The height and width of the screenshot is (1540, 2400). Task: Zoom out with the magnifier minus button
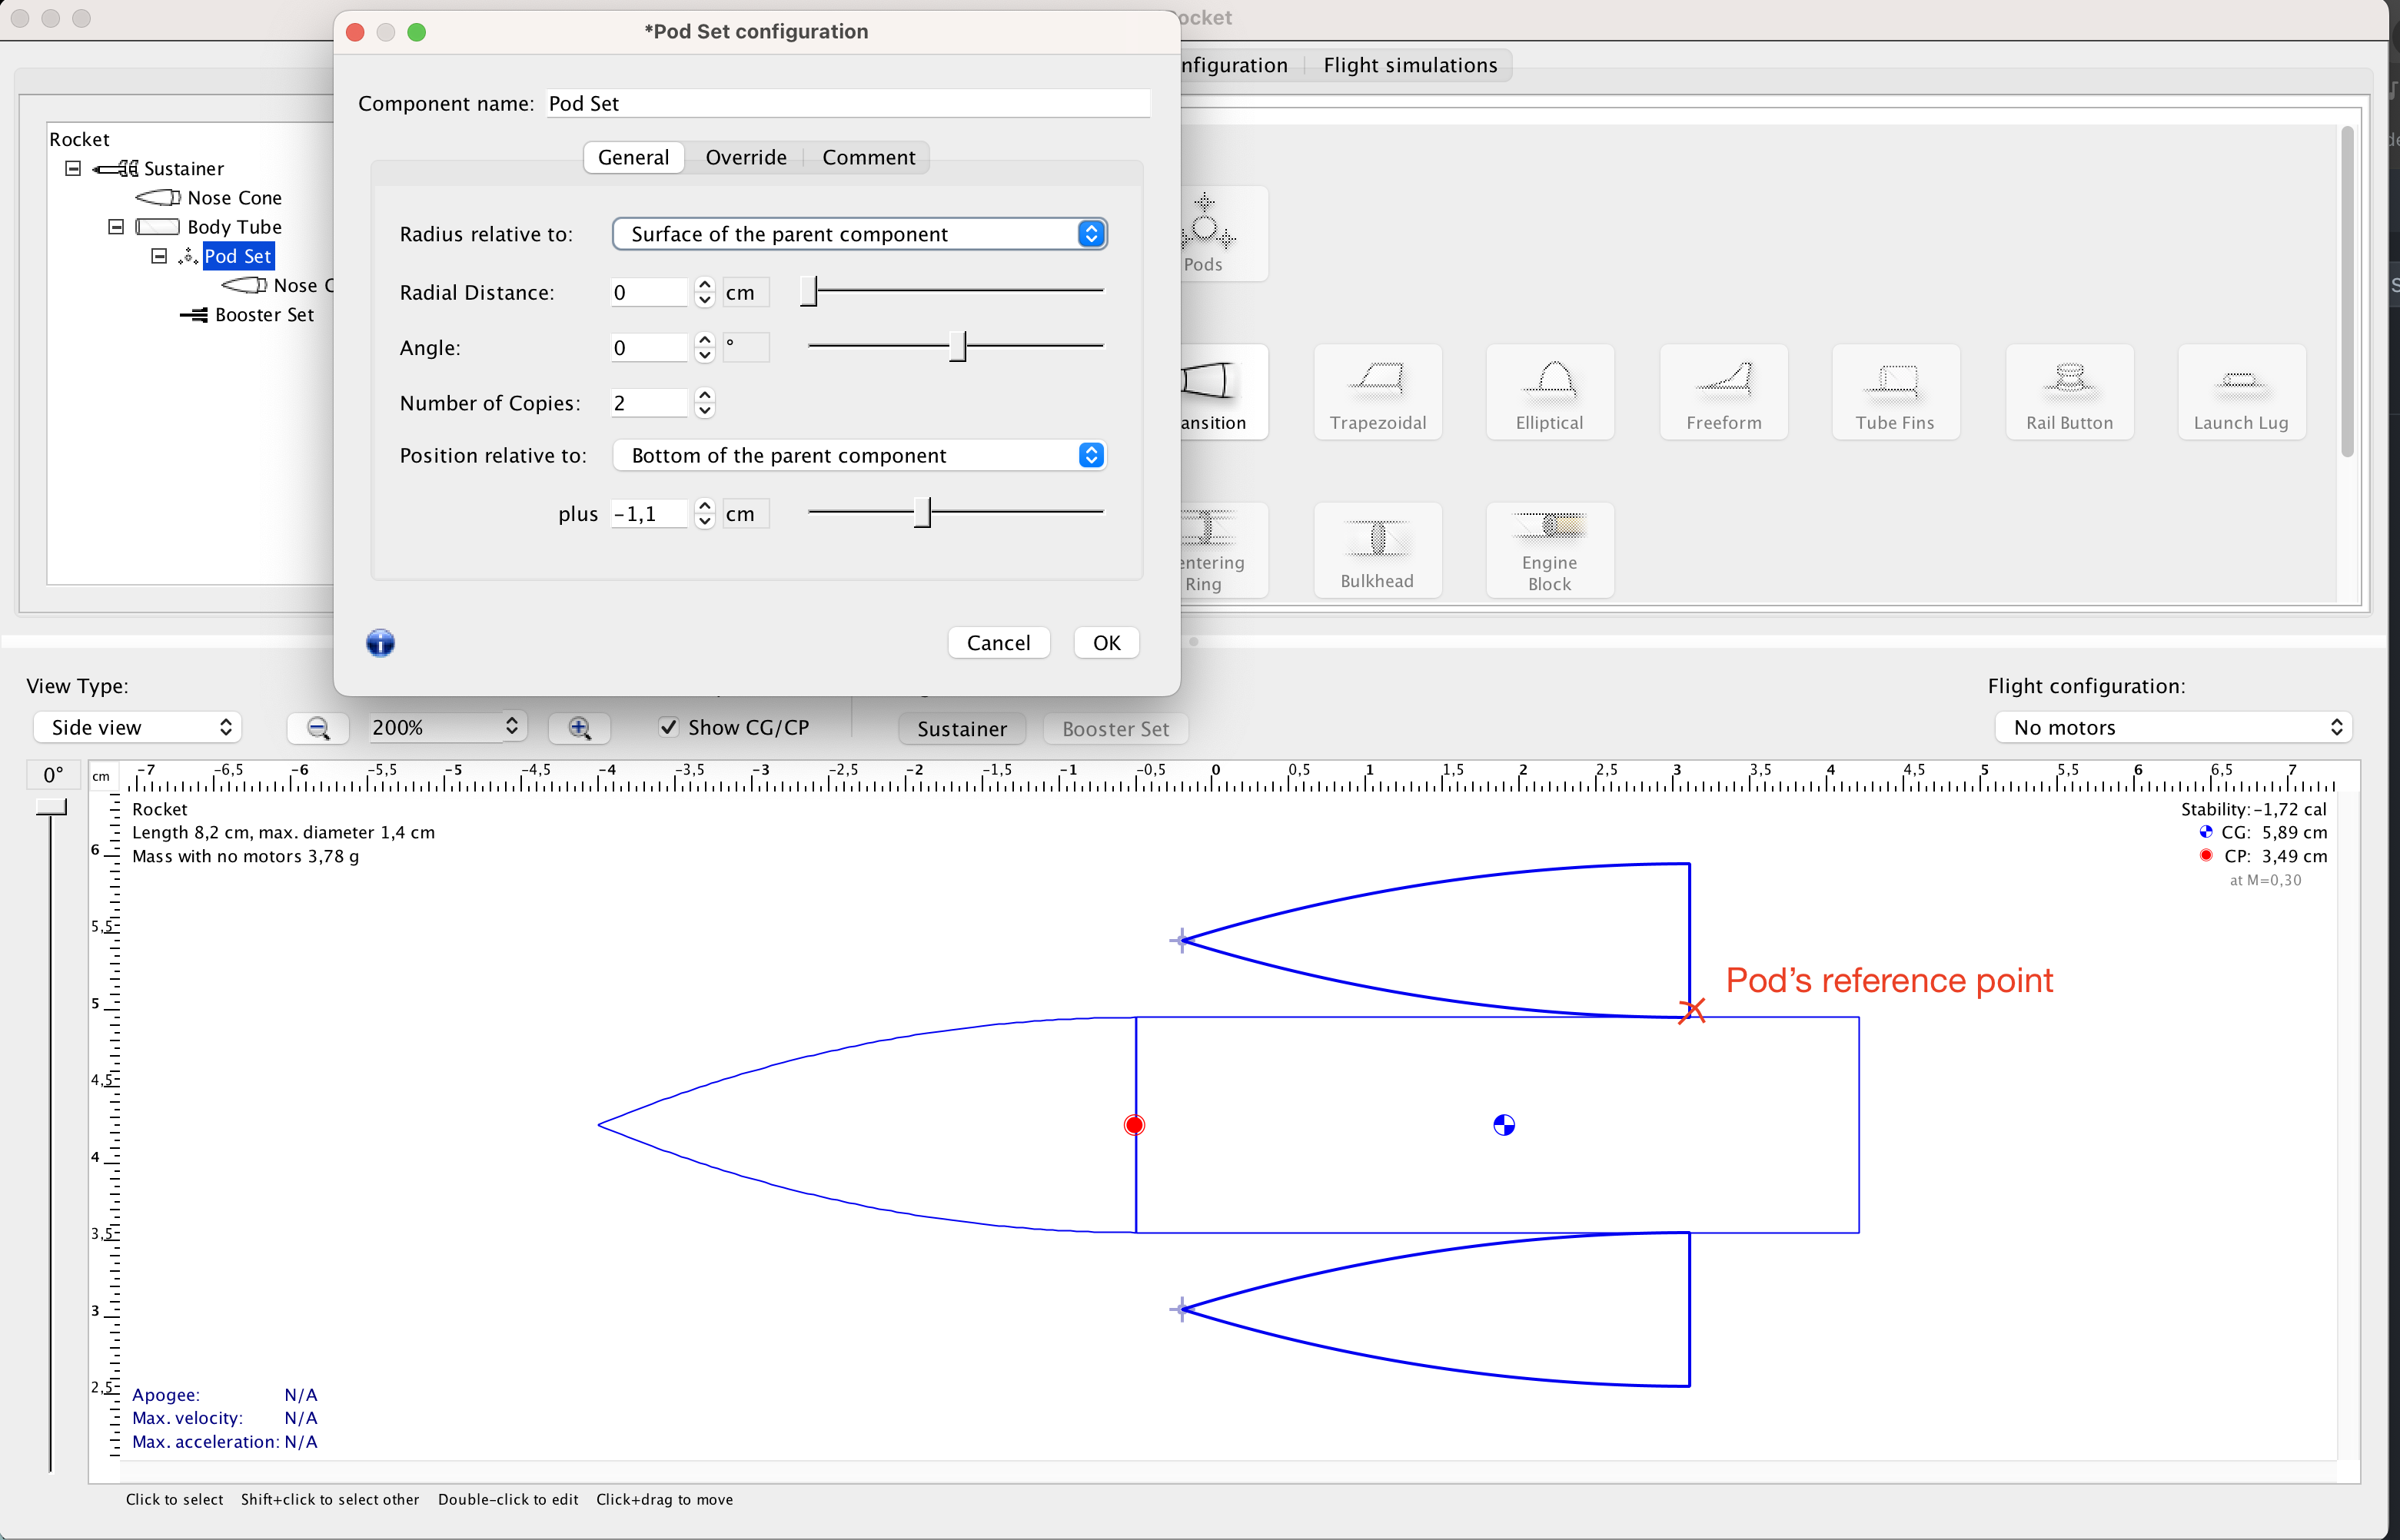[x=318, y=728]
